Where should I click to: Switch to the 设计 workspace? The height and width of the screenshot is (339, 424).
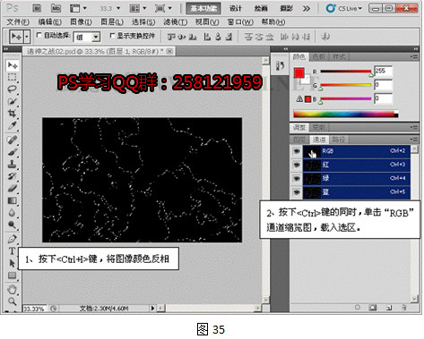pyautogui.click(x=236, y=8)
